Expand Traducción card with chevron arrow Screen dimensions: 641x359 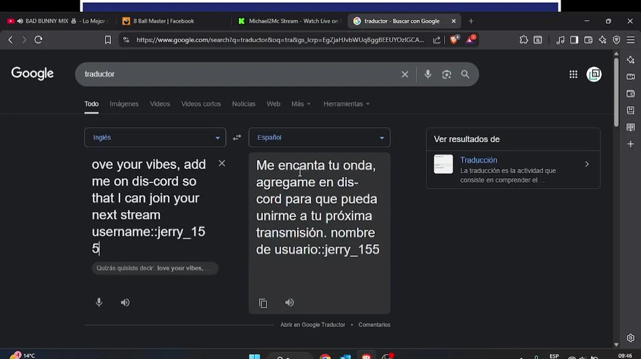point(587,164)
